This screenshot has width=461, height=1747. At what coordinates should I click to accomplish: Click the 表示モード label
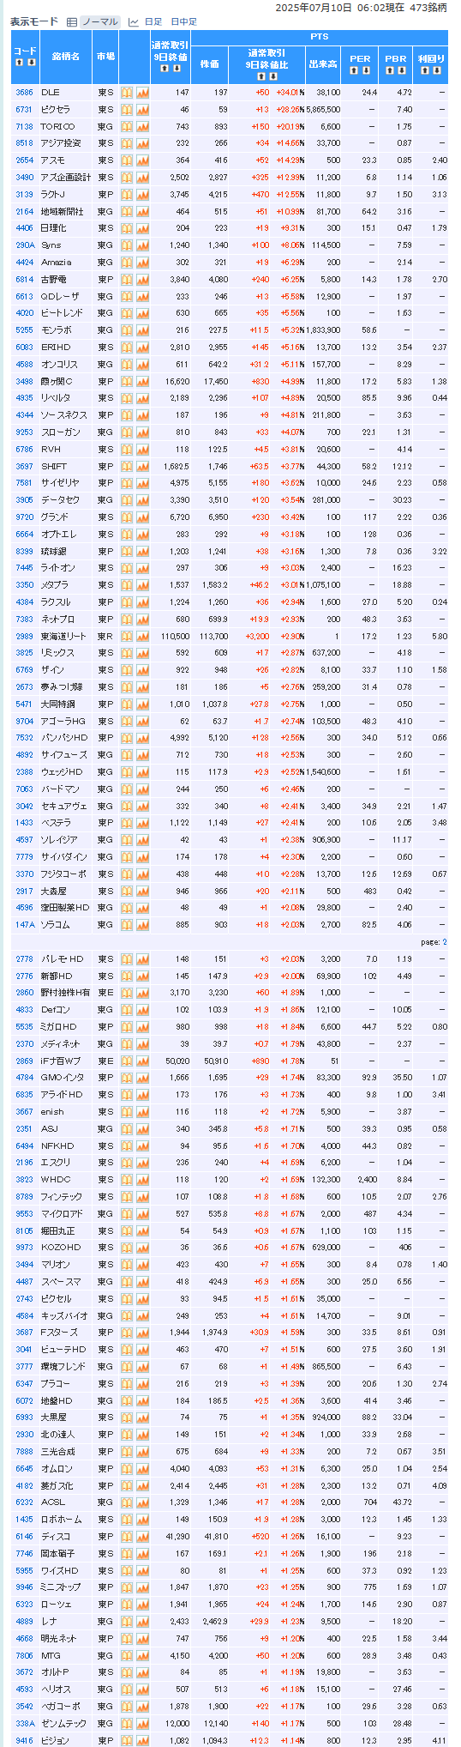coord(34,22)
